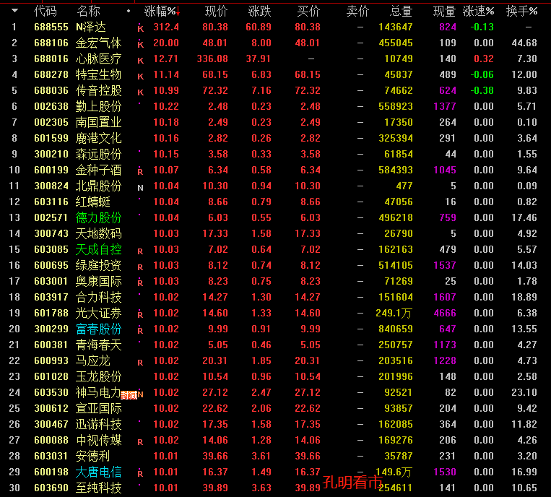Select stock name 心脉医疗

click(98, 59)
